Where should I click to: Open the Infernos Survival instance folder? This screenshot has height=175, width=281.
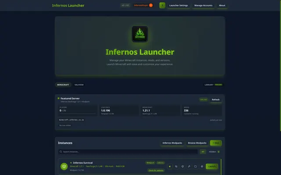[195, 166]
